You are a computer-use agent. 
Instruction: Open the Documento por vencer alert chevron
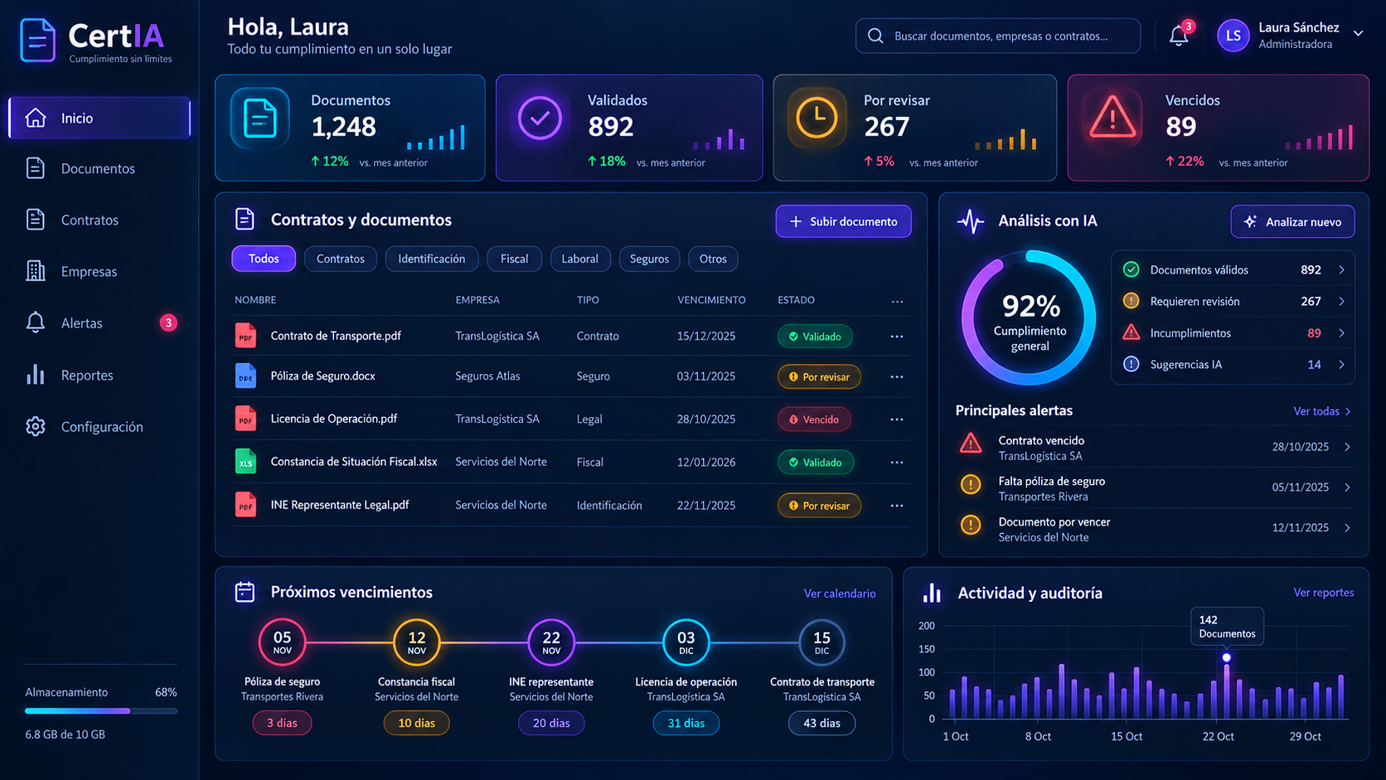pos(1348,528)
